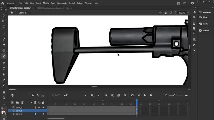This screenshot has height=120, width=214.
Task: Select the Free Transform tool
Action: [4, 21]
